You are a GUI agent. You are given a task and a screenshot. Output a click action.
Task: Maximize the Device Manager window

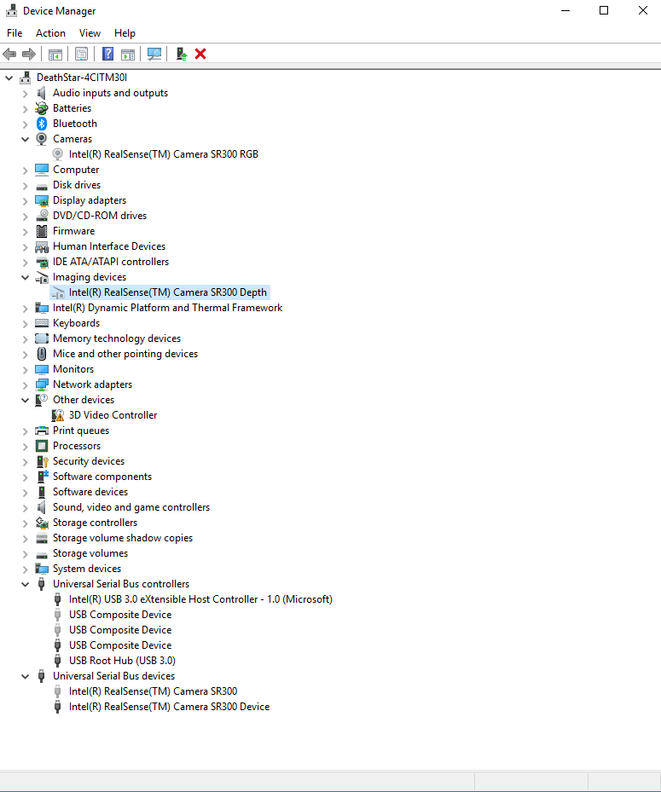click(603, 10)
